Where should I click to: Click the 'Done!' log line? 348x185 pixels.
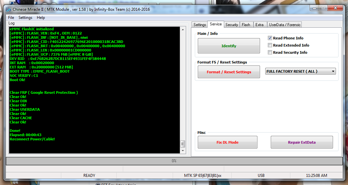click(x=15, y=131)
